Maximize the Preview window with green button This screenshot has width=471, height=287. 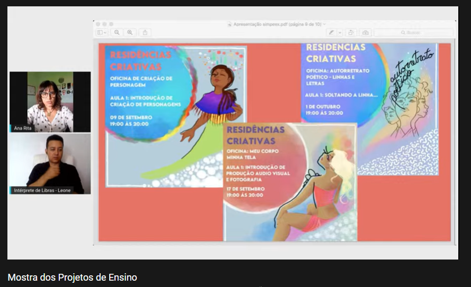point(111,24)
